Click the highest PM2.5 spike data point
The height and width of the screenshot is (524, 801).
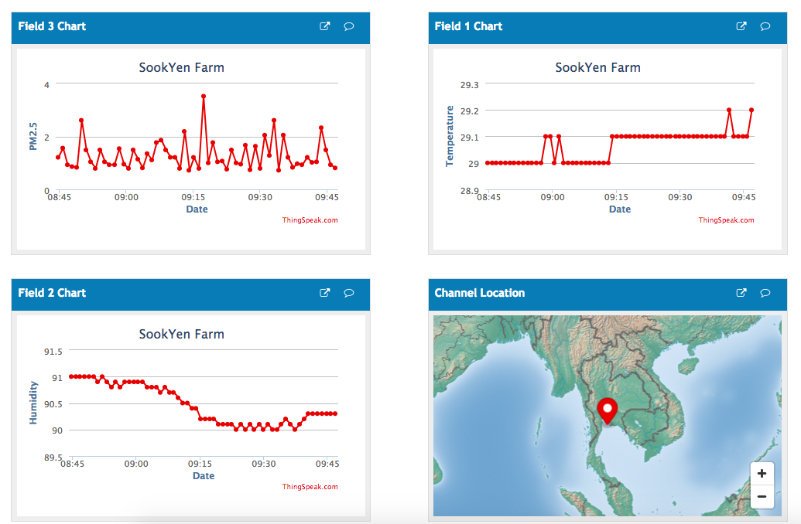204,96
